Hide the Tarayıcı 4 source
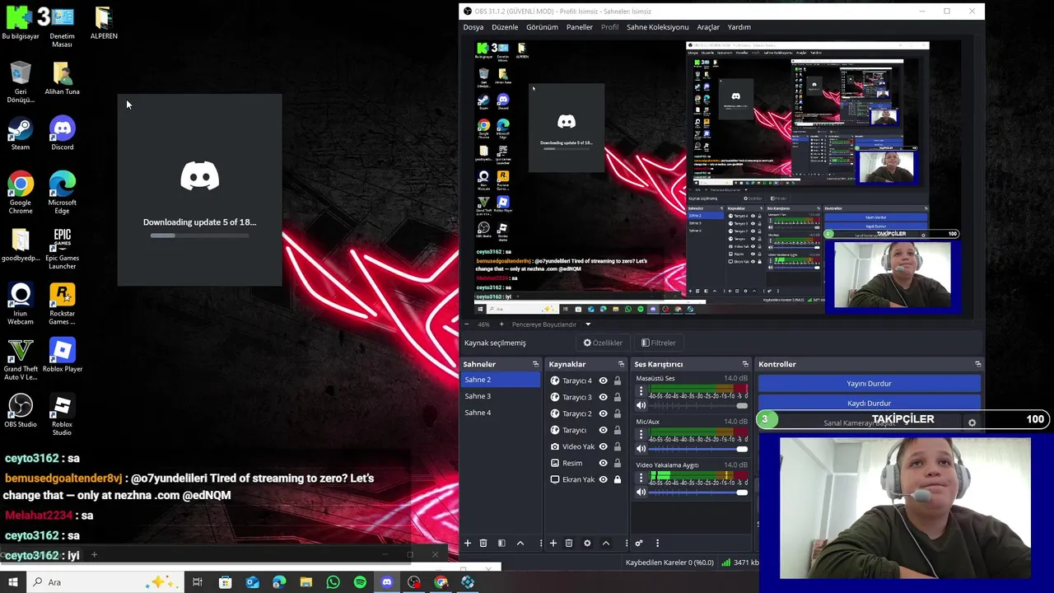This screenshot has height=593, width=1054. coord(604,381)
